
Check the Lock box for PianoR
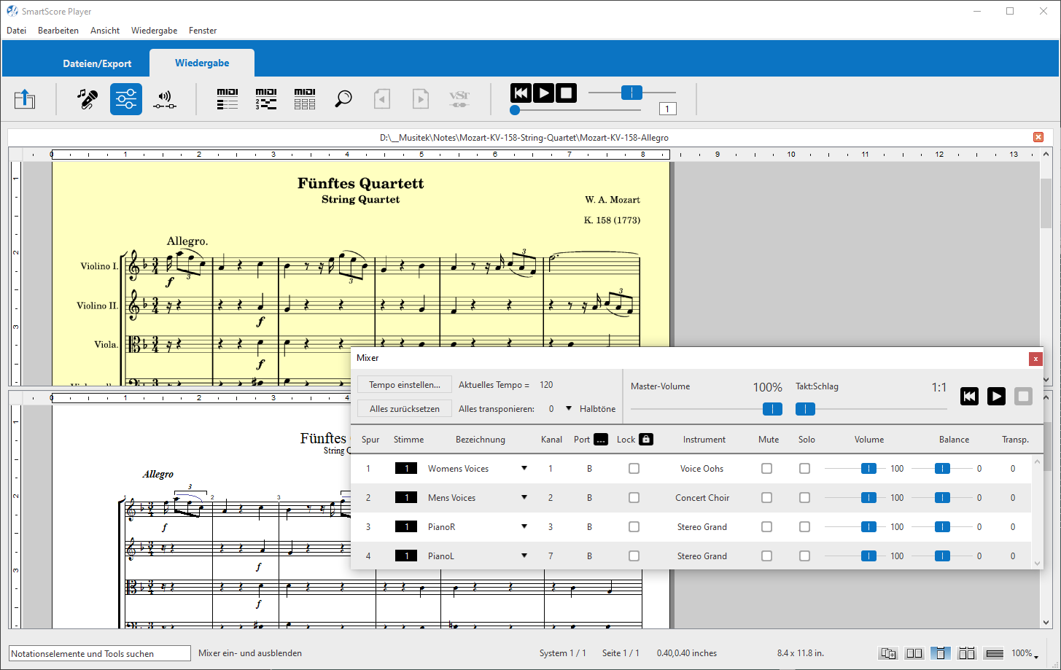[x=634, y=527]
